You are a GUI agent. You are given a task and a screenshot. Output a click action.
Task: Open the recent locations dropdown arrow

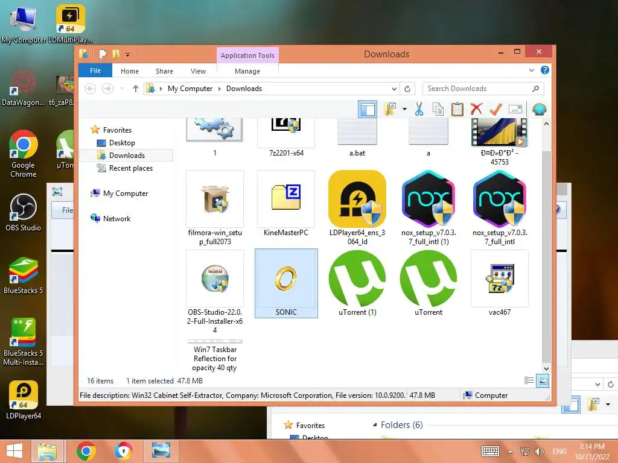tap(122, 89)
